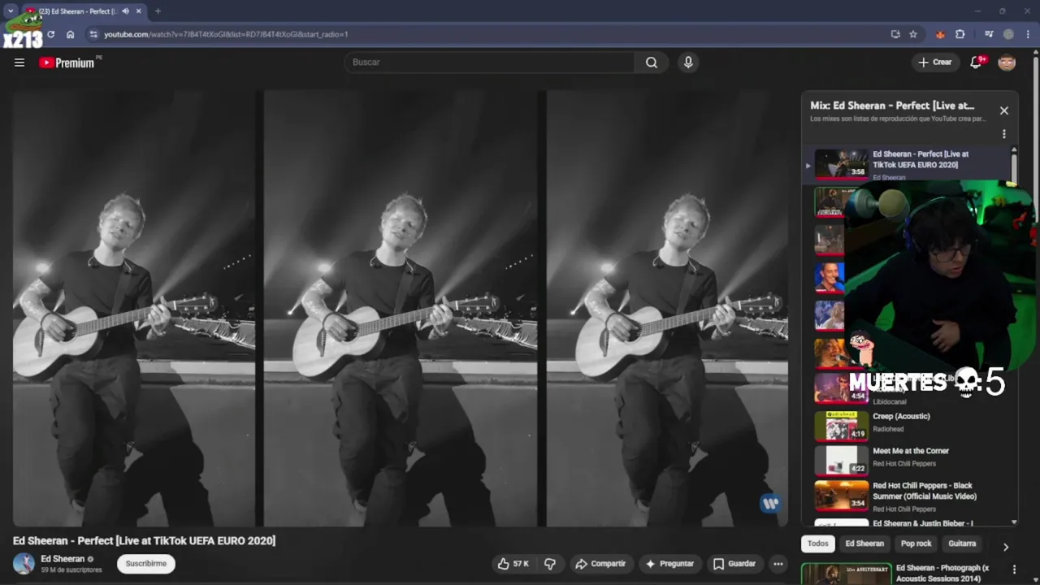Open the browser media controls icon
Image resolution: width=1040 pixels, height=585 pixels.
pyautogui.click(x=989, y=34)
